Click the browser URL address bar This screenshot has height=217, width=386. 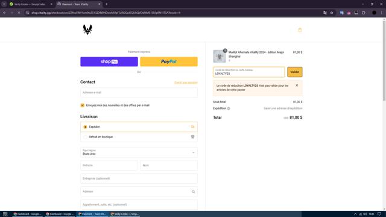coord(172,13)
